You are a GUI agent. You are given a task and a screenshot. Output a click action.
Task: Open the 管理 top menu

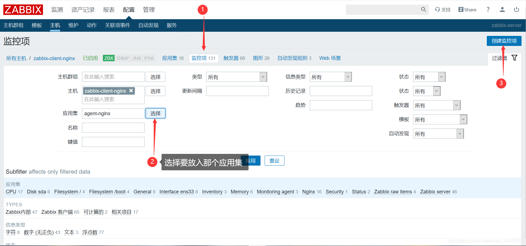(149, 10)
